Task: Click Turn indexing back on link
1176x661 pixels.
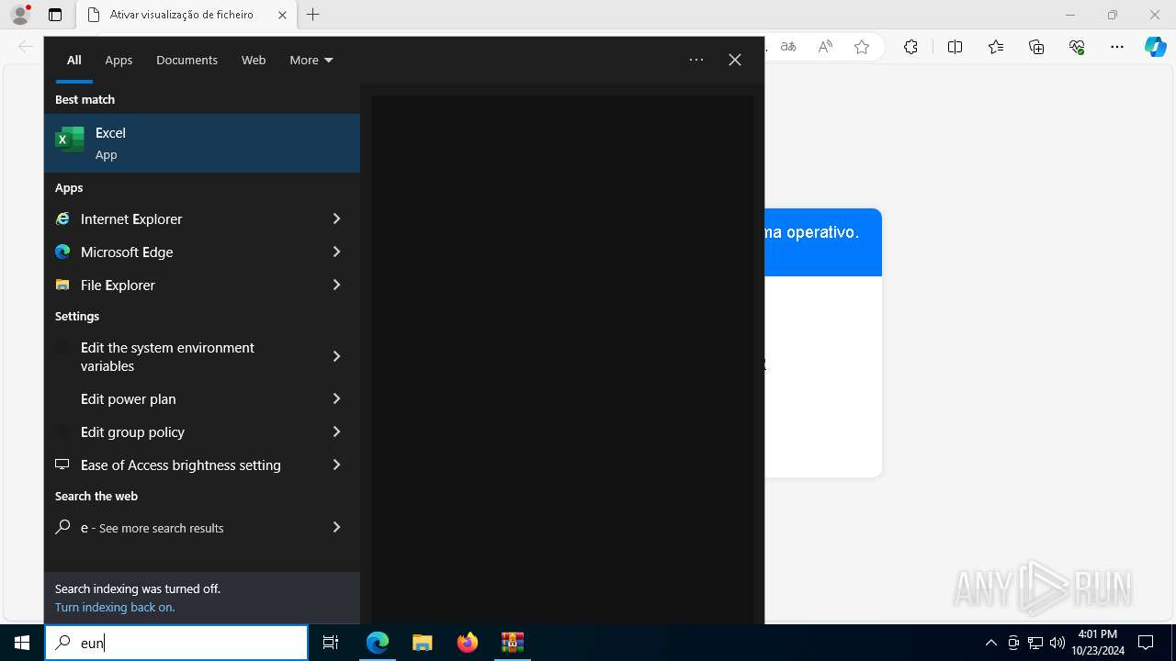Action: tap(115, 607)
